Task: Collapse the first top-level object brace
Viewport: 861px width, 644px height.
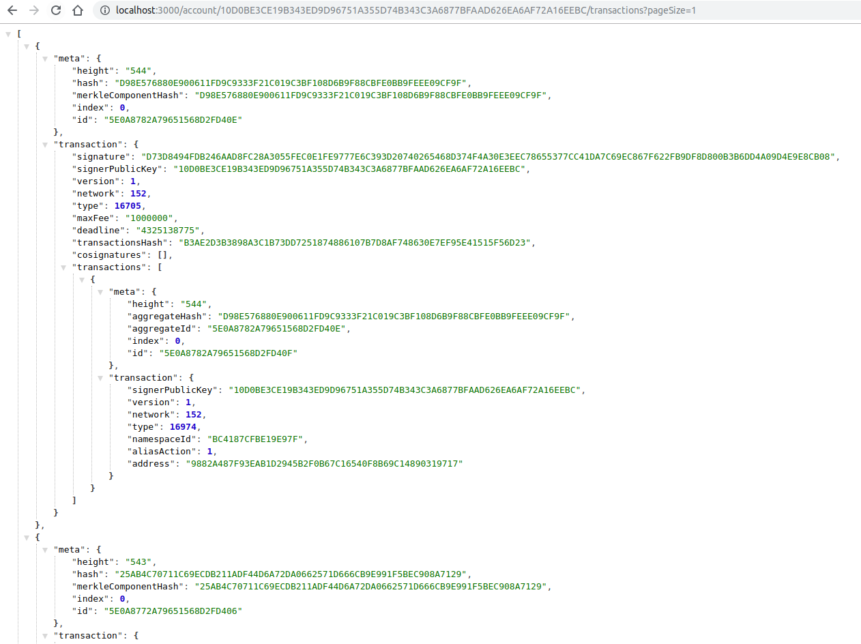Action: [x=27, y=46]
